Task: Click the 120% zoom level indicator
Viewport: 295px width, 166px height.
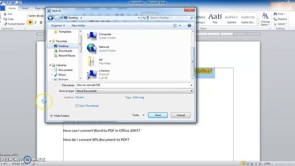Action: [x=267, y=164]
